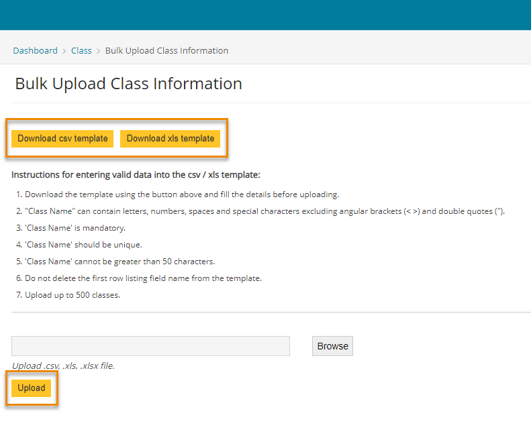Screen dimensions: 531x448
Task: Click the chevron separator after Class
Action: click(99, 51)
